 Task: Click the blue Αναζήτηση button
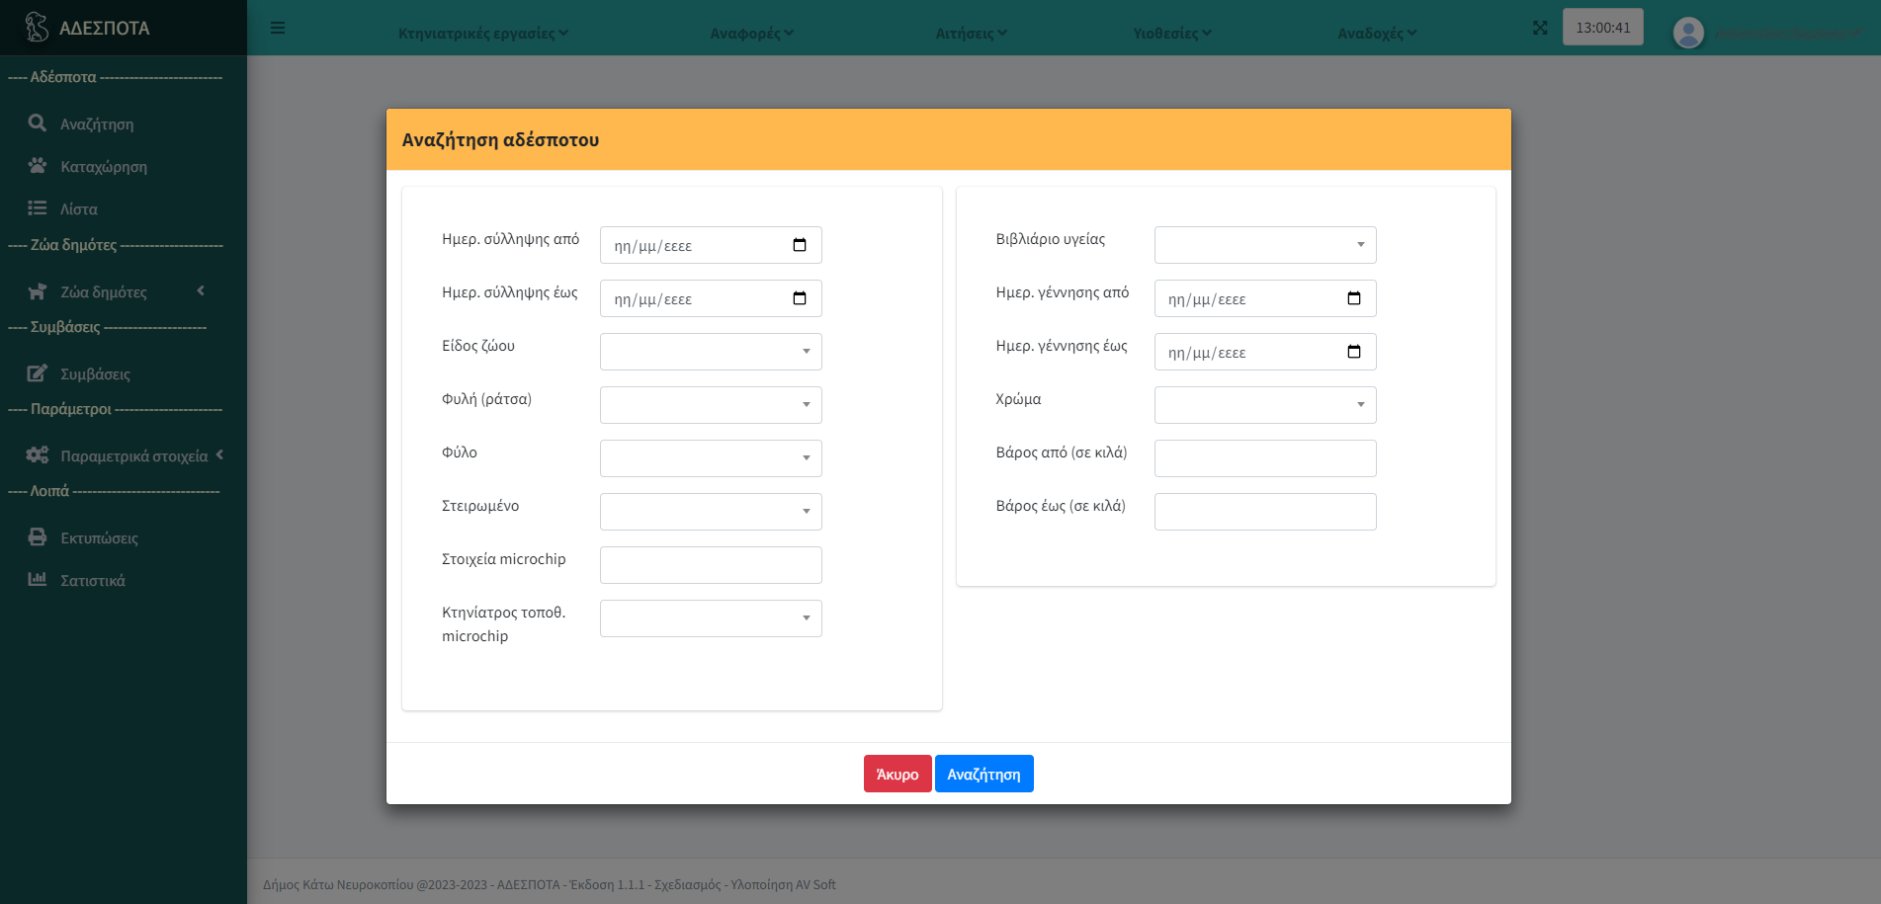click(x=984, y=774)
